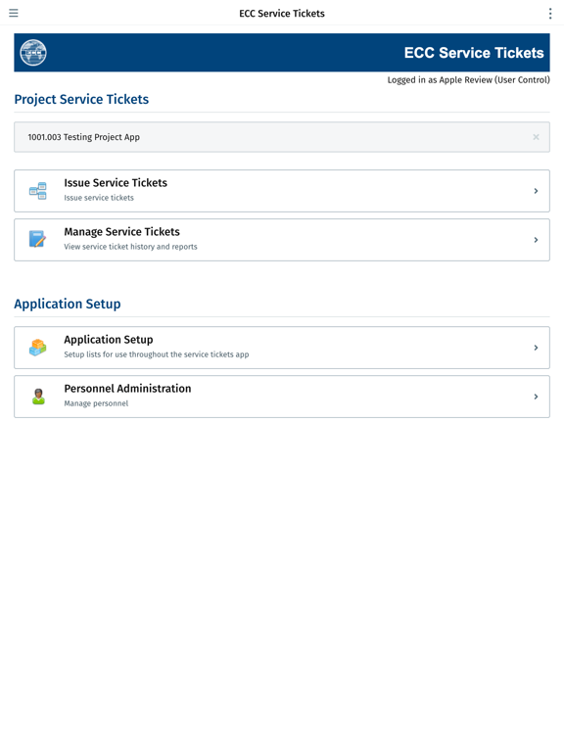
Task: Click the top bar ECC Service Tickets title
Action: (x=282, y=14)
